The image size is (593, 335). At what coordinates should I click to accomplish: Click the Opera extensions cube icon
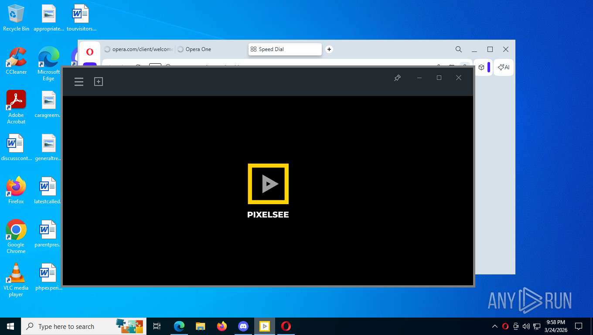click(481, 67)
